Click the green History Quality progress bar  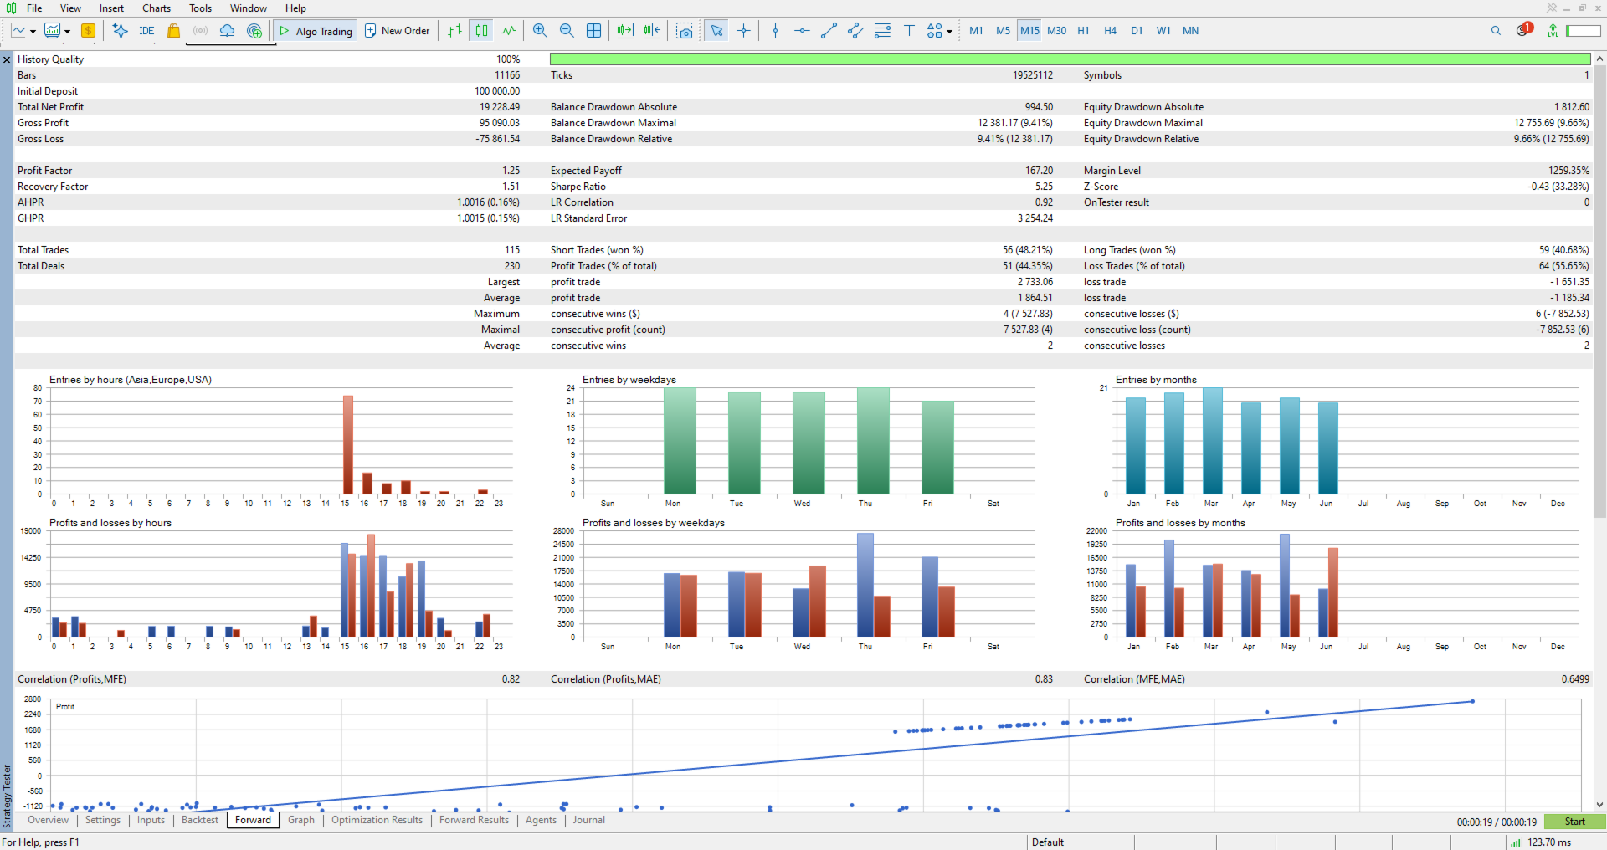1070,59
